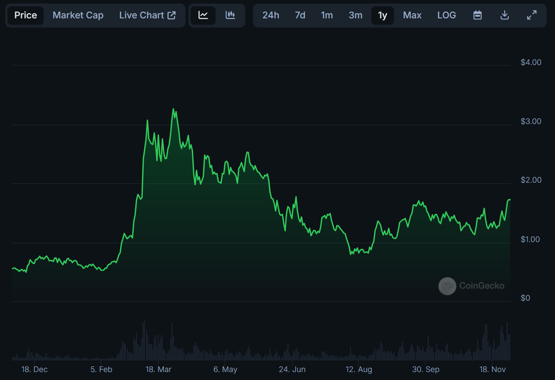
Task: Click the 5. Feb date label
Action: pyautogui.click(x=101, y=369)
